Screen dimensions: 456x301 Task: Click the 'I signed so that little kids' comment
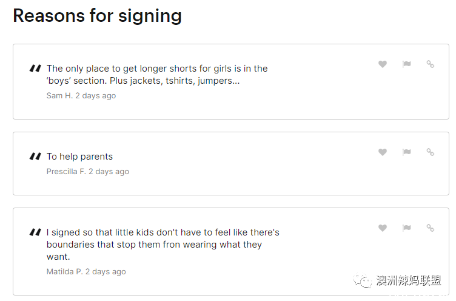[163, 245]
